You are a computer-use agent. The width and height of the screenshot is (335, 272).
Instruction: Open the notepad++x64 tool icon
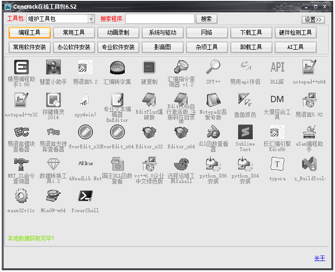click(309, 68)
